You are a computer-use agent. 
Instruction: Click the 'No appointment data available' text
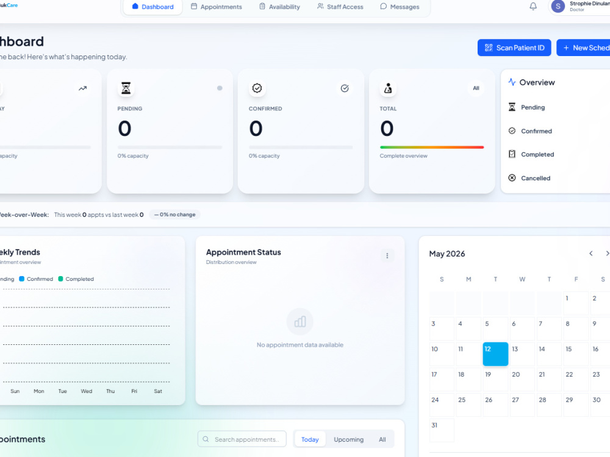click(300, 345)
